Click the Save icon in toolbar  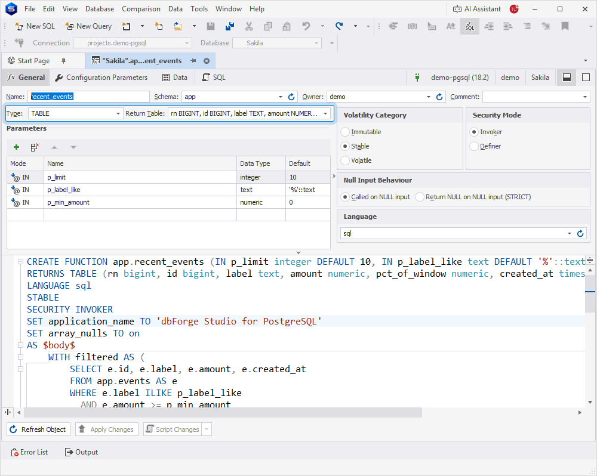210,26
